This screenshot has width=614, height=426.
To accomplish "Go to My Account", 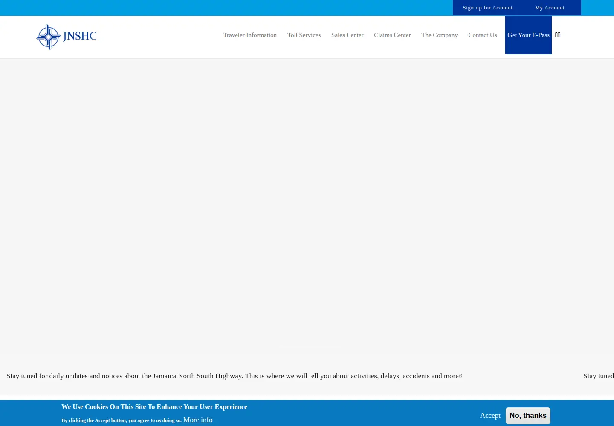I will (550, 8).
